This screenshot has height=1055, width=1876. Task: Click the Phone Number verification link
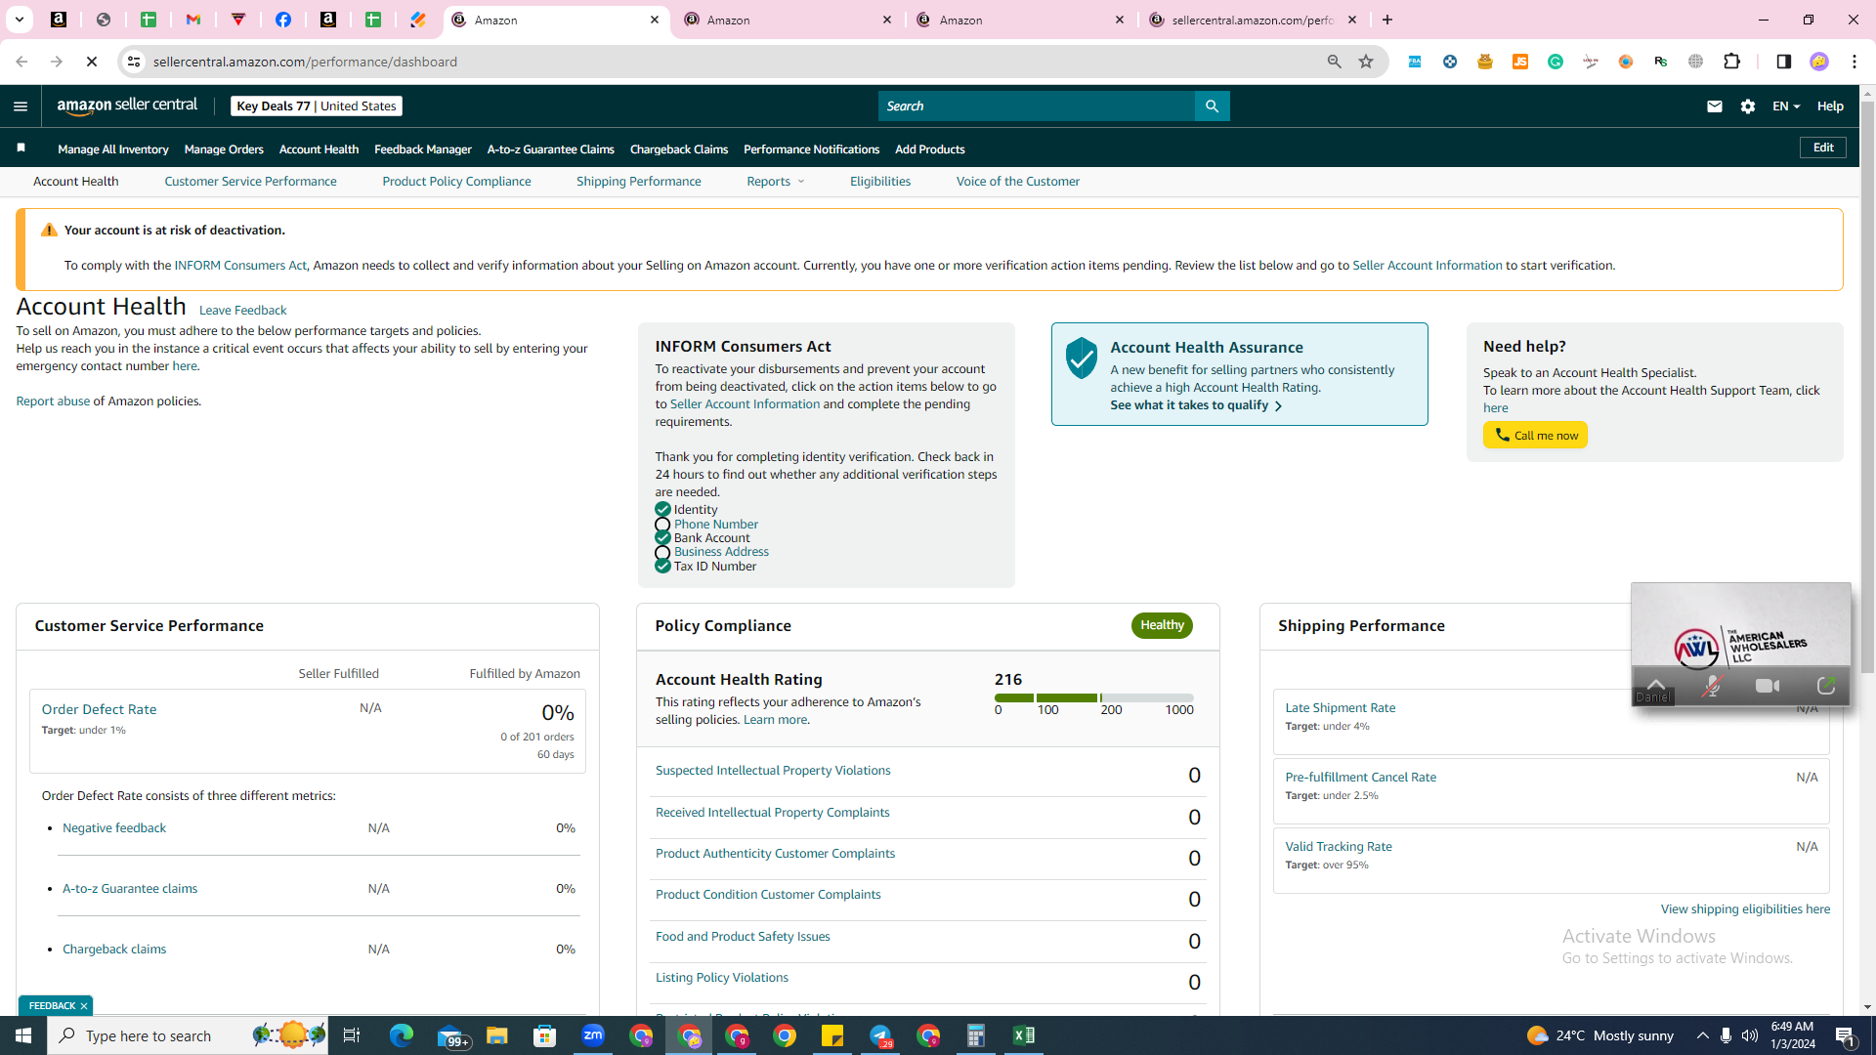pyautogui.click(x=715, y=525)
